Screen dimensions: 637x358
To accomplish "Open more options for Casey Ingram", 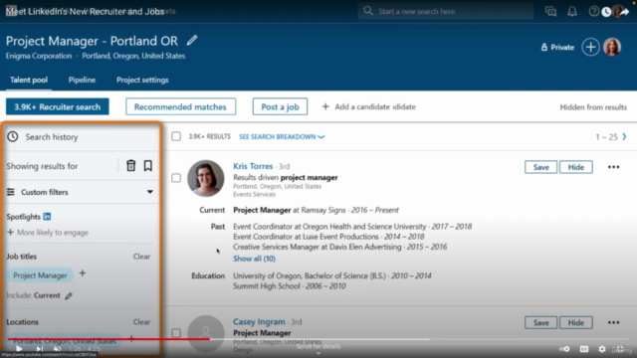I will [x=613, y=322].
